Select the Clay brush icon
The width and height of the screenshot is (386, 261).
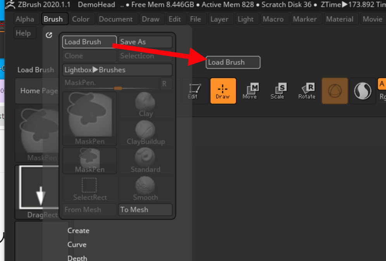point(145,104)
